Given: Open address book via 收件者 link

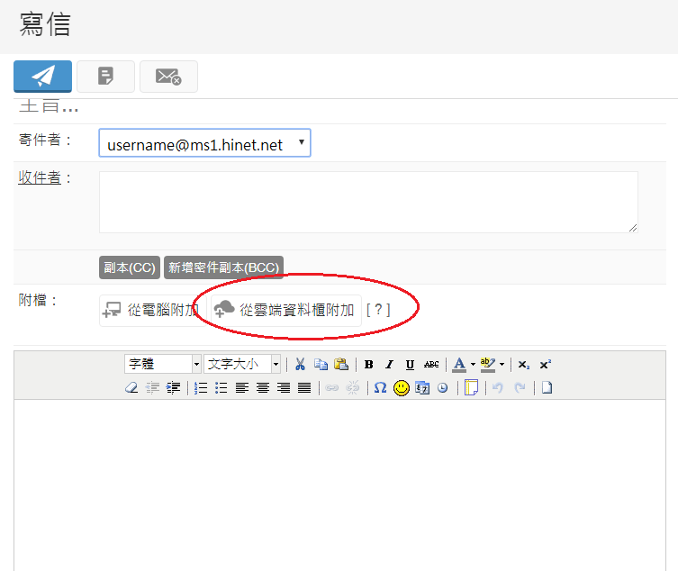Looking at the screenshot, I should coord(40,177).
